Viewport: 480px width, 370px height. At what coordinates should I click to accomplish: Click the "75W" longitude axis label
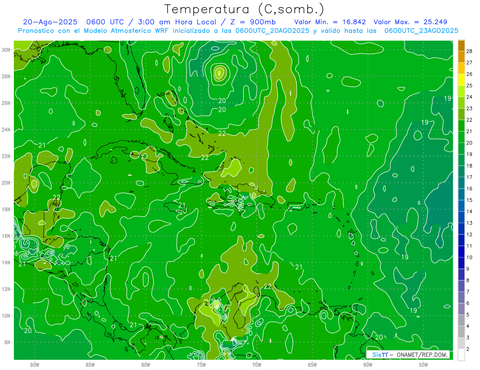click(201, 365)
